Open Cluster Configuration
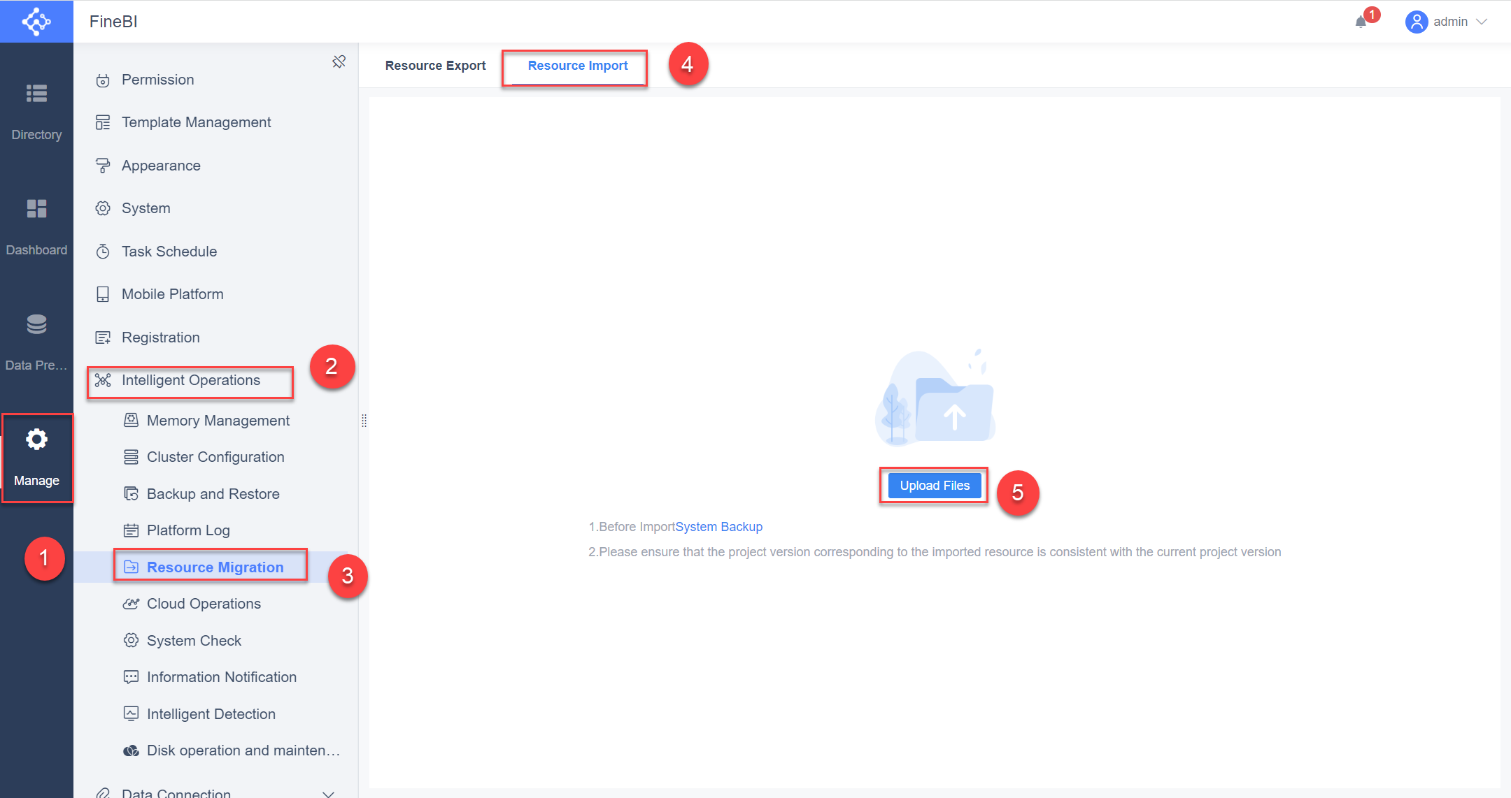This screenshot has width=1511, height=798. click(217, 457)
